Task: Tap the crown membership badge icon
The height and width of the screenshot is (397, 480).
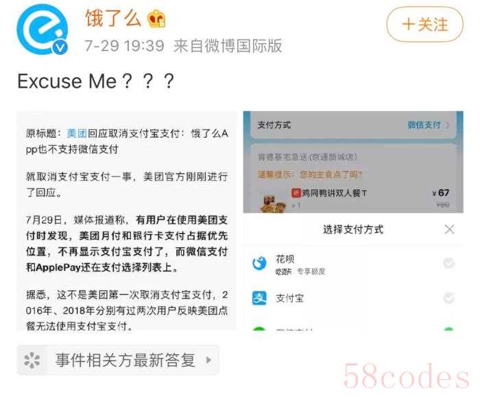Action: point(157,18)
